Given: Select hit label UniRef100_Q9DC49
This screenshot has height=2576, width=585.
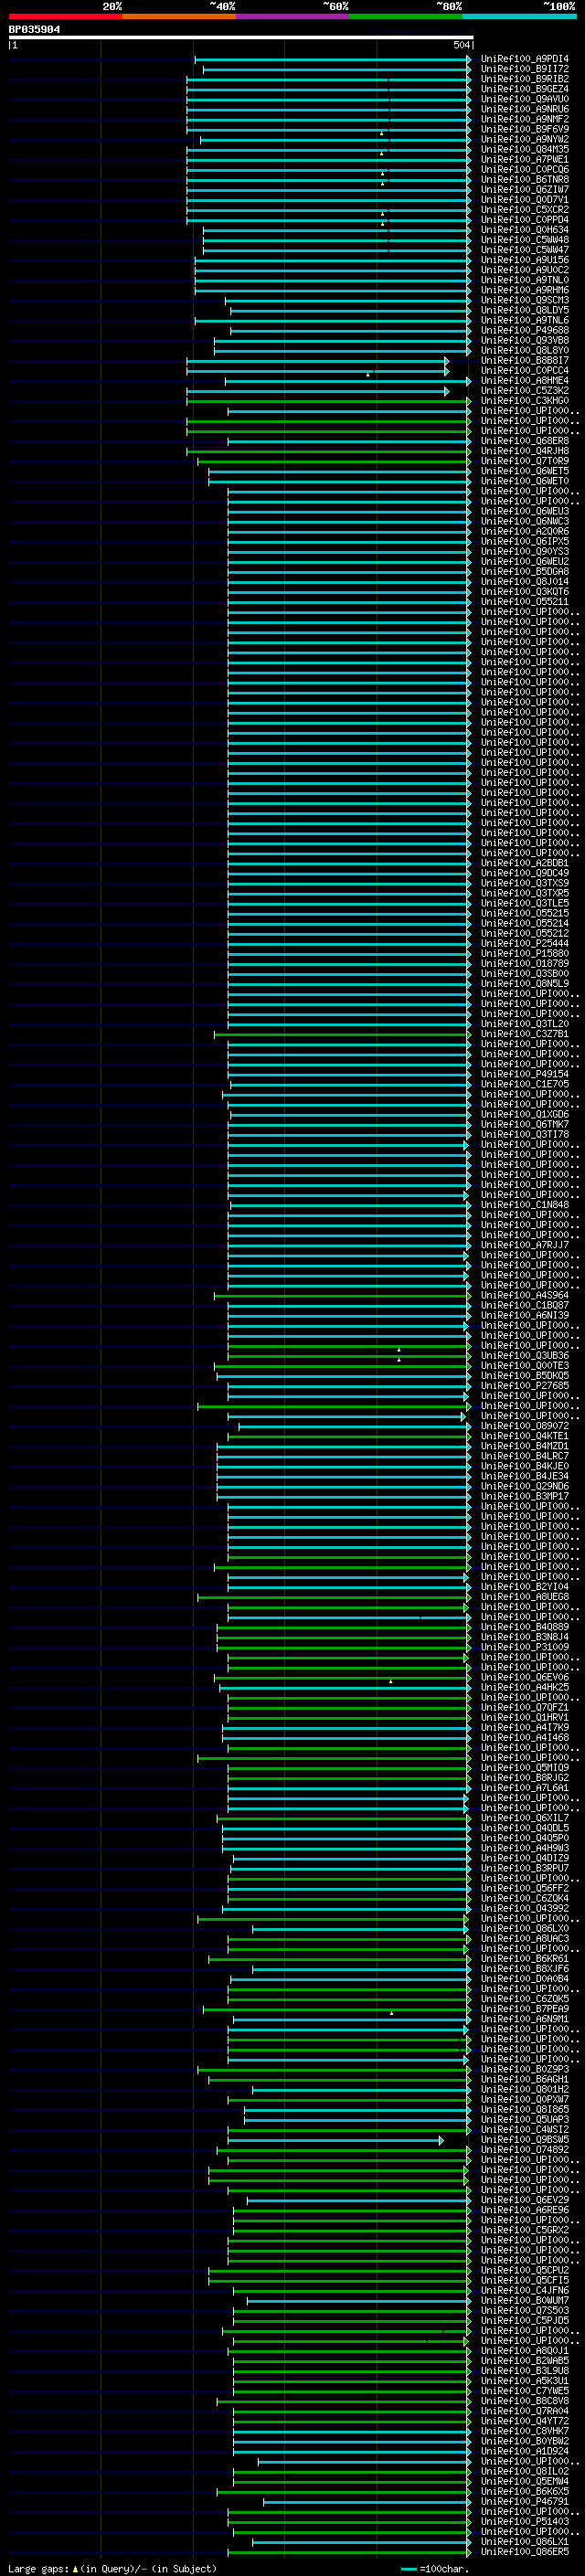Looking at the screenshot, I should (524, 873).
